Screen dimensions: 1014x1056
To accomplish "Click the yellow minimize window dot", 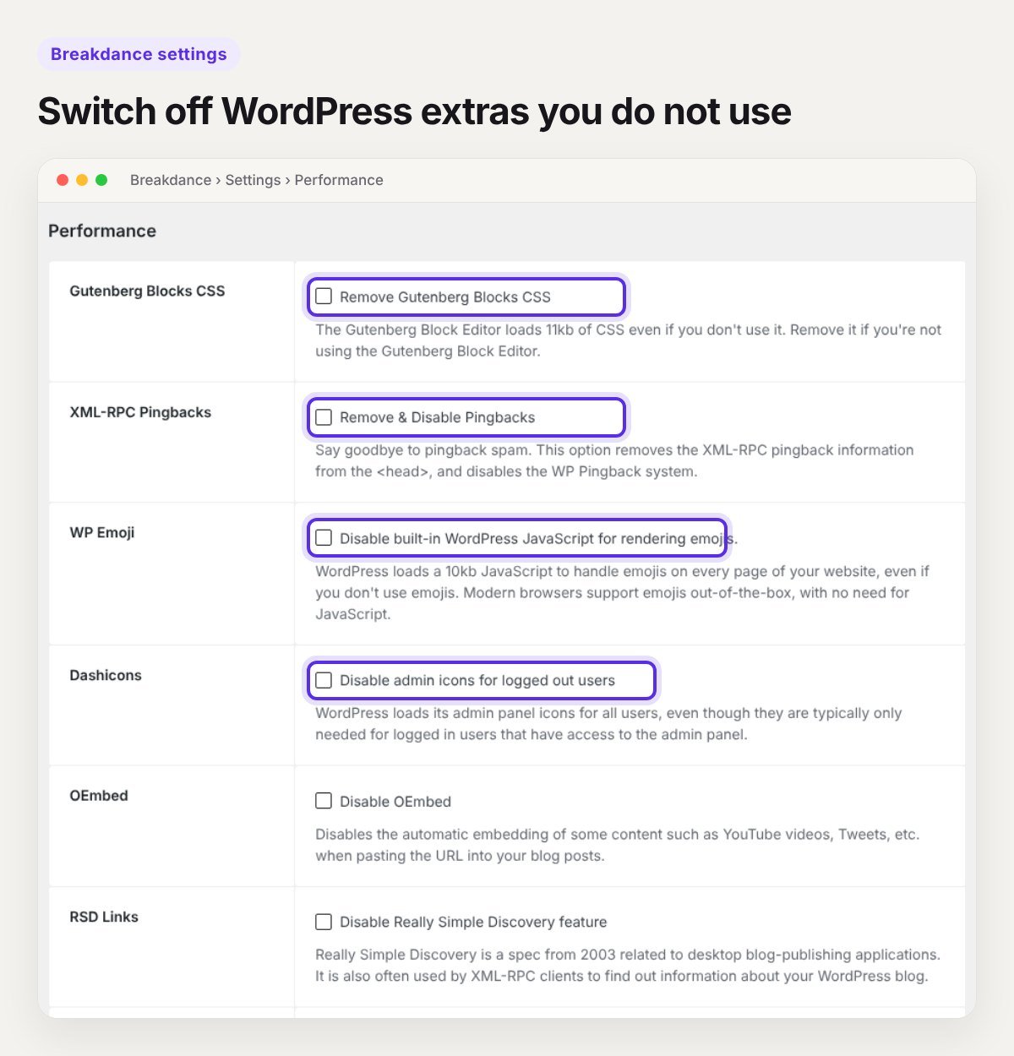I will point(82,180).
